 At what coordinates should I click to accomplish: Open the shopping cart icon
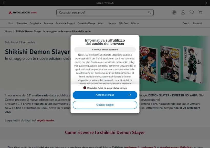click(200, 13)
